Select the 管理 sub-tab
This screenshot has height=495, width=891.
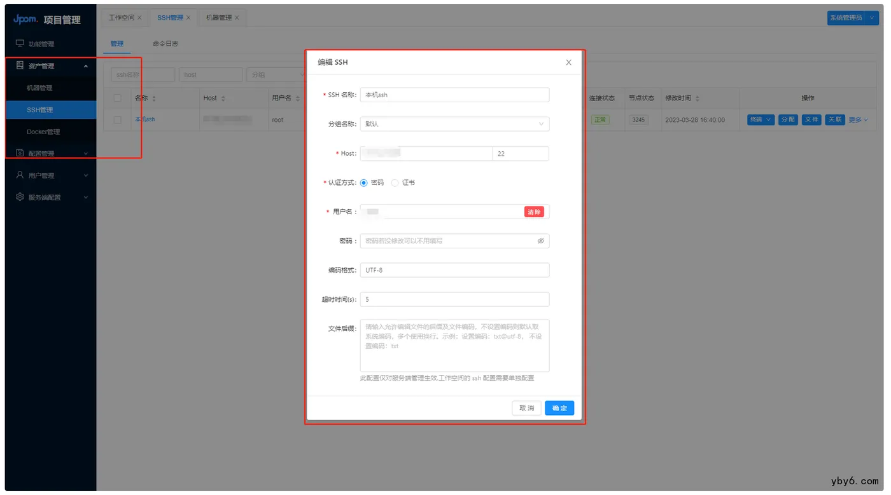pos(117,44)
